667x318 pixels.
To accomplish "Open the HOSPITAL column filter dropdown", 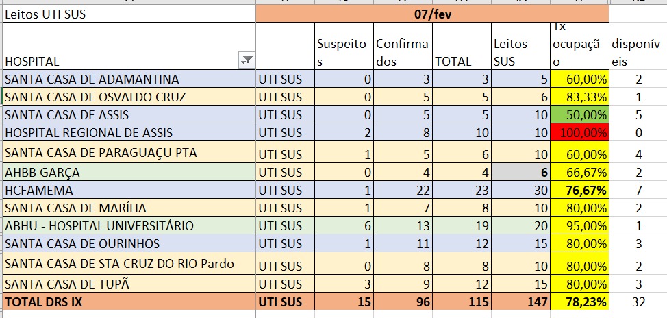I will pyautogui.click(x=247, y=61).
